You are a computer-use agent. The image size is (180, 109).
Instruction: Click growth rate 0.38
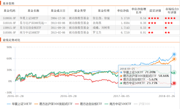pos(143,23)
